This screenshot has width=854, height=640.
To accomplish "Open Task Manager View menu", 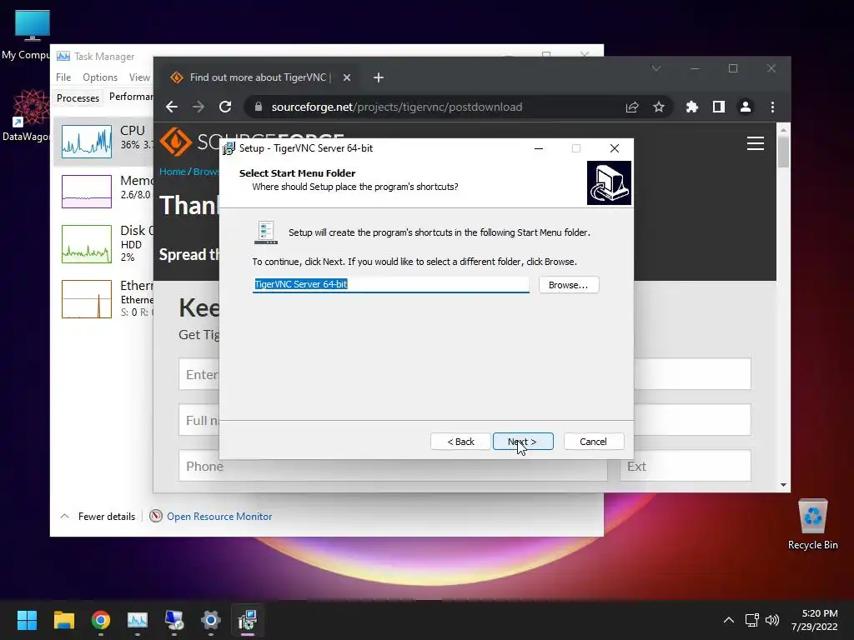I will [139, 77].
